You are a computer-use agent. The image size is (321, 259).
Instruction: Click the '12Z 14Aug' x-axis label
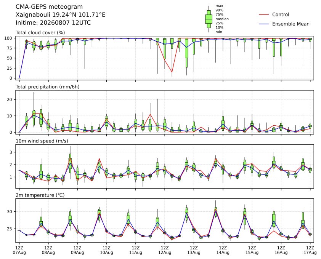[223, 250]
